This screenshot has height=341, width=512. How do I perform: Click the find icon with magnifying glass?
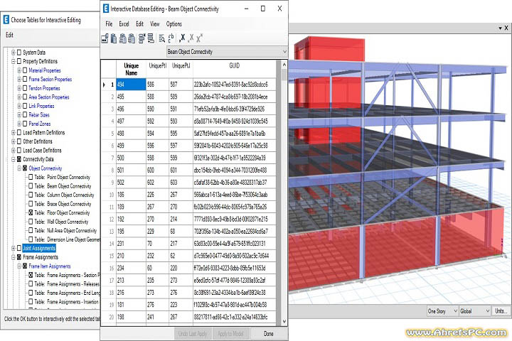161,38
